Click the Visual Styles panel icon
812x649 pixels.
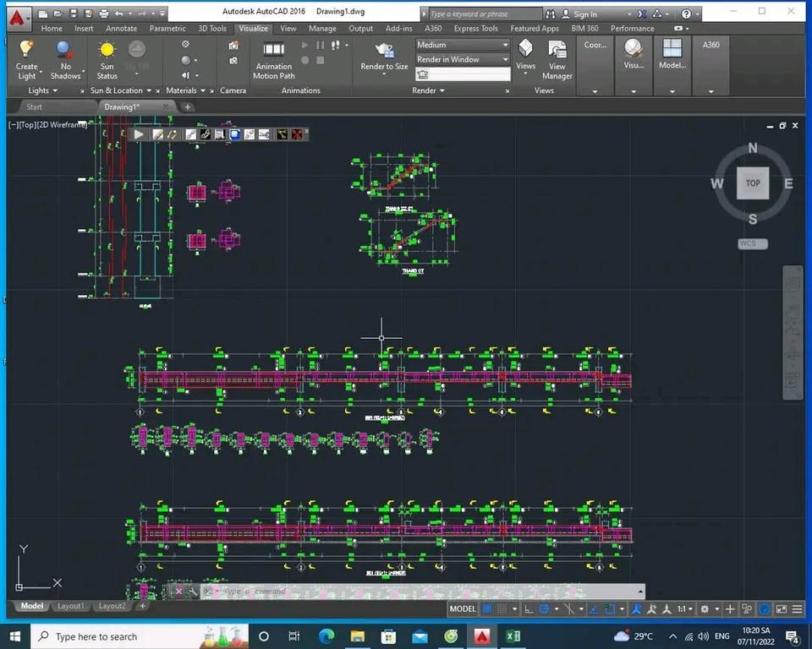coord(634,48)
